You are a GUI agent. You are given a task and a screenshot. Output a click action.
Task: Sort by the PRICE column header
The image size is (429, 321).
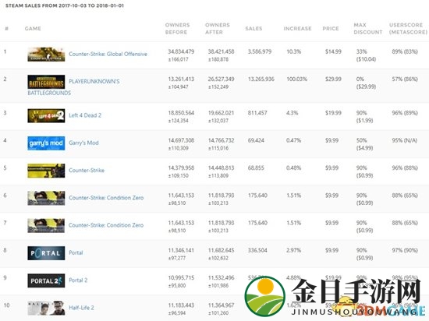[331, 28]
